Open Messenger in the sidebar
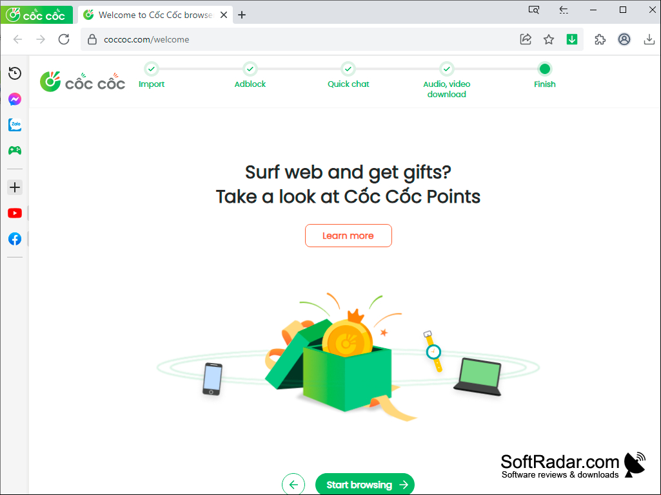The image size is (661, 495). tap(15, 99)
